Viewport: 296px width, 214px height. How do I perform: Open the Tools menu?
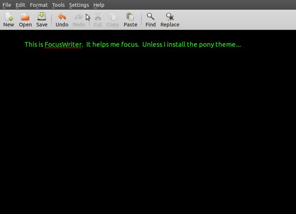click(58, 5)
